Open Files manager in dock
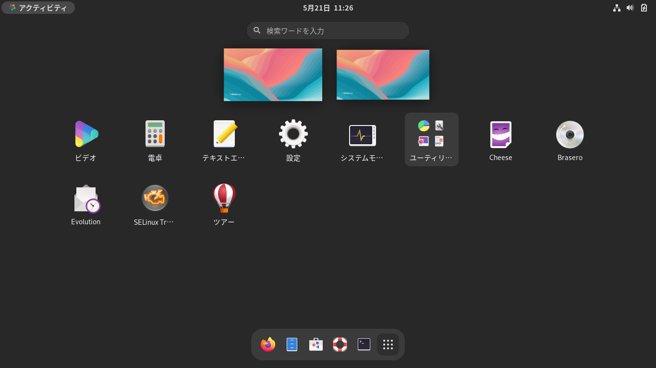 [292, 344]
